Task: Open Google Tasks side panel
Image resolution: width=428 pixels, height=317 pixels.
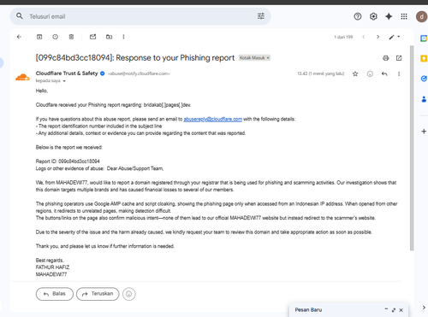Action: point(424,79)
